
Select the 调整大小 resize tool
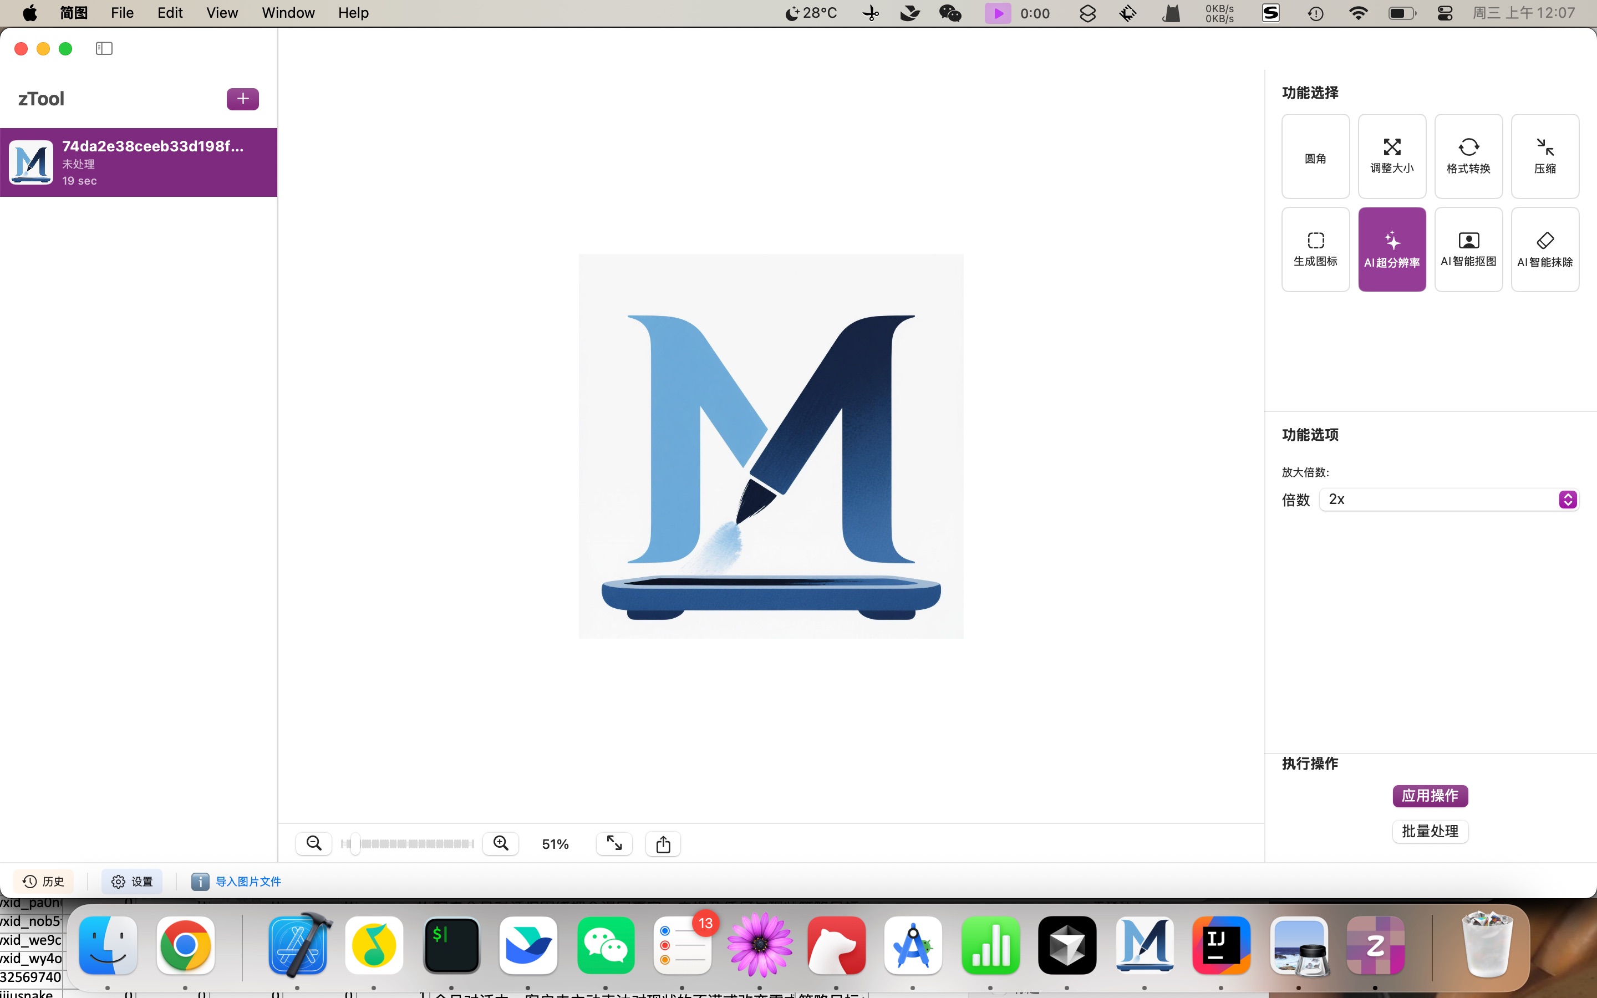tap(1392, 156)
